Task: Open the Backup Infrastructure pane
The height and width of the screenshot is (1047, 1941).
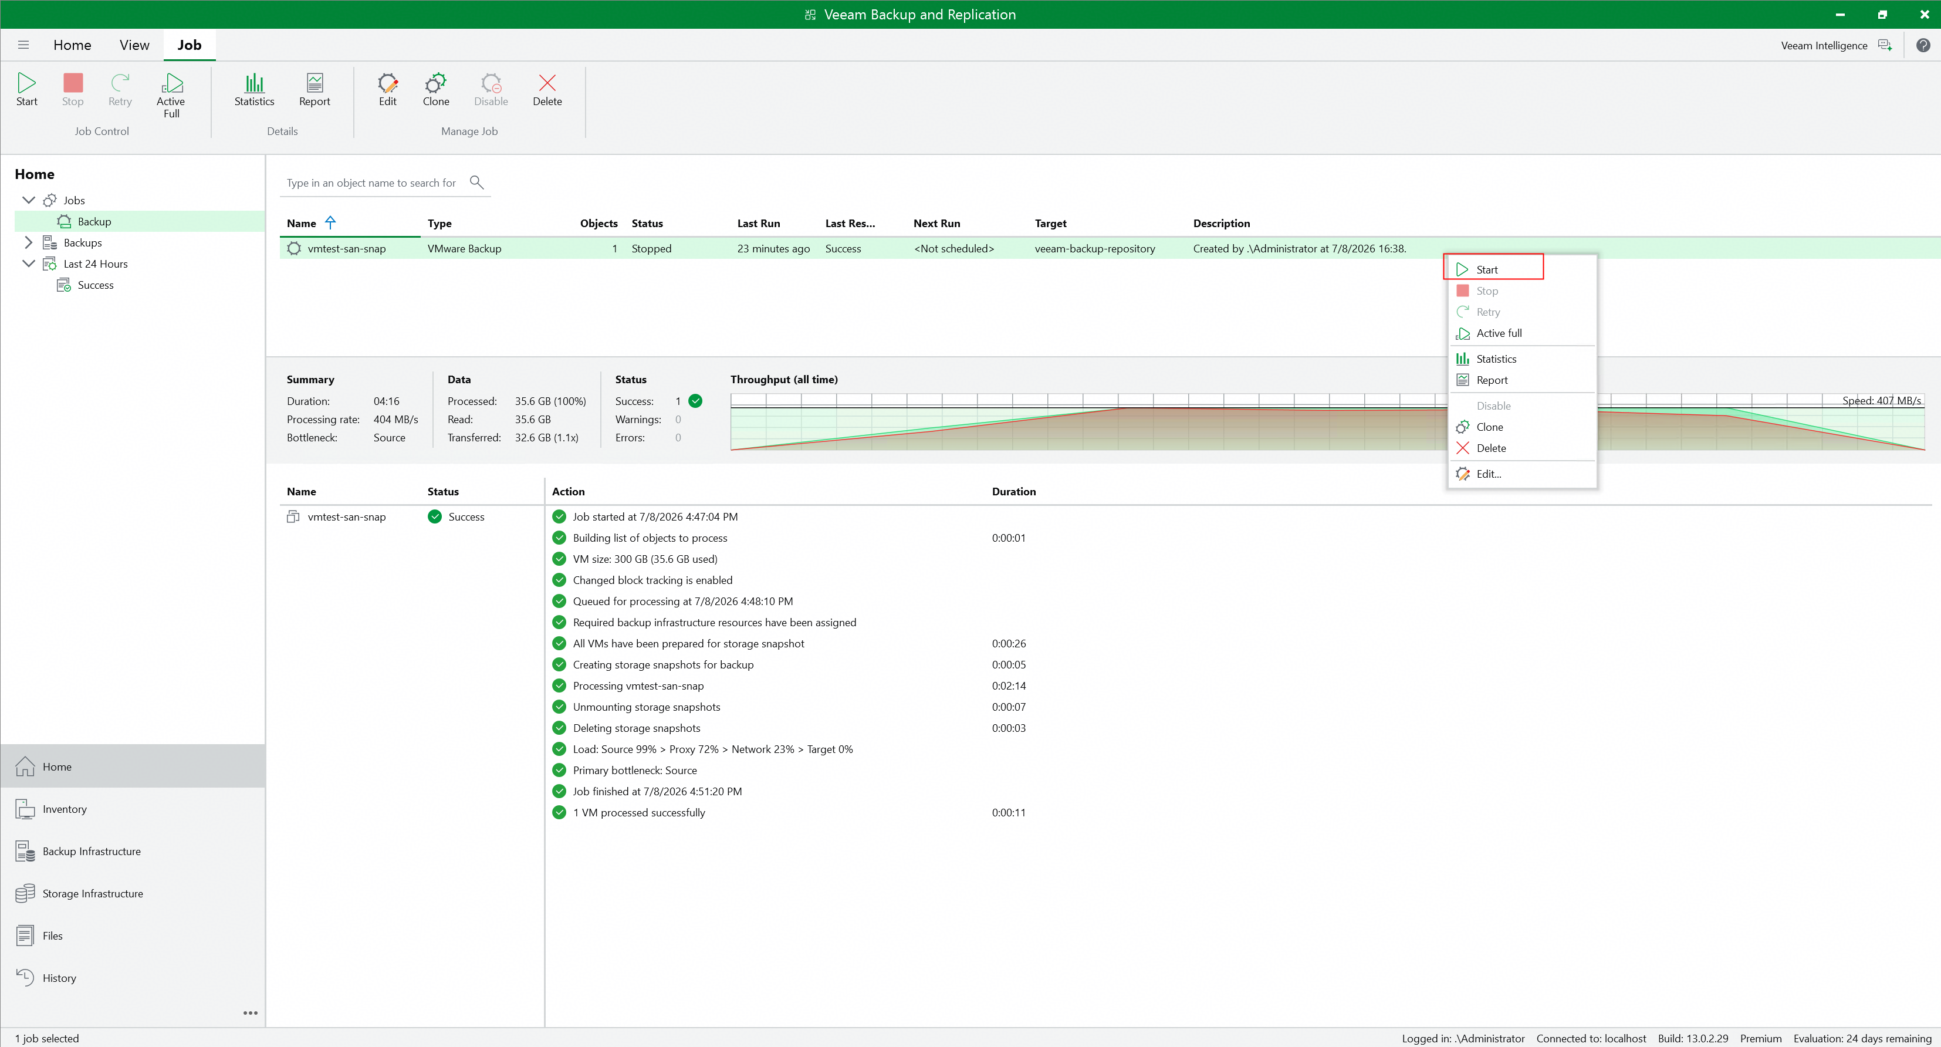Action: (133, 851)
